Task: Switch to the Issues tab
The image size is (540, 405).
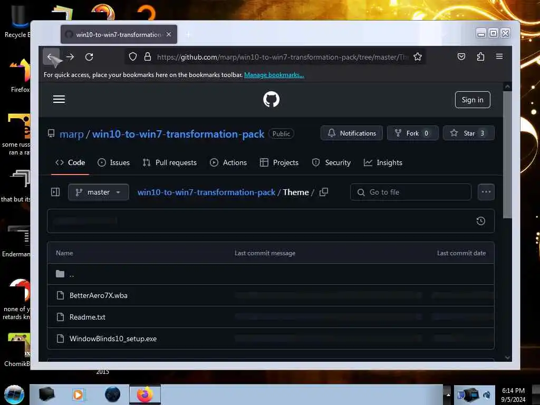Action: (x=114, y=162)
